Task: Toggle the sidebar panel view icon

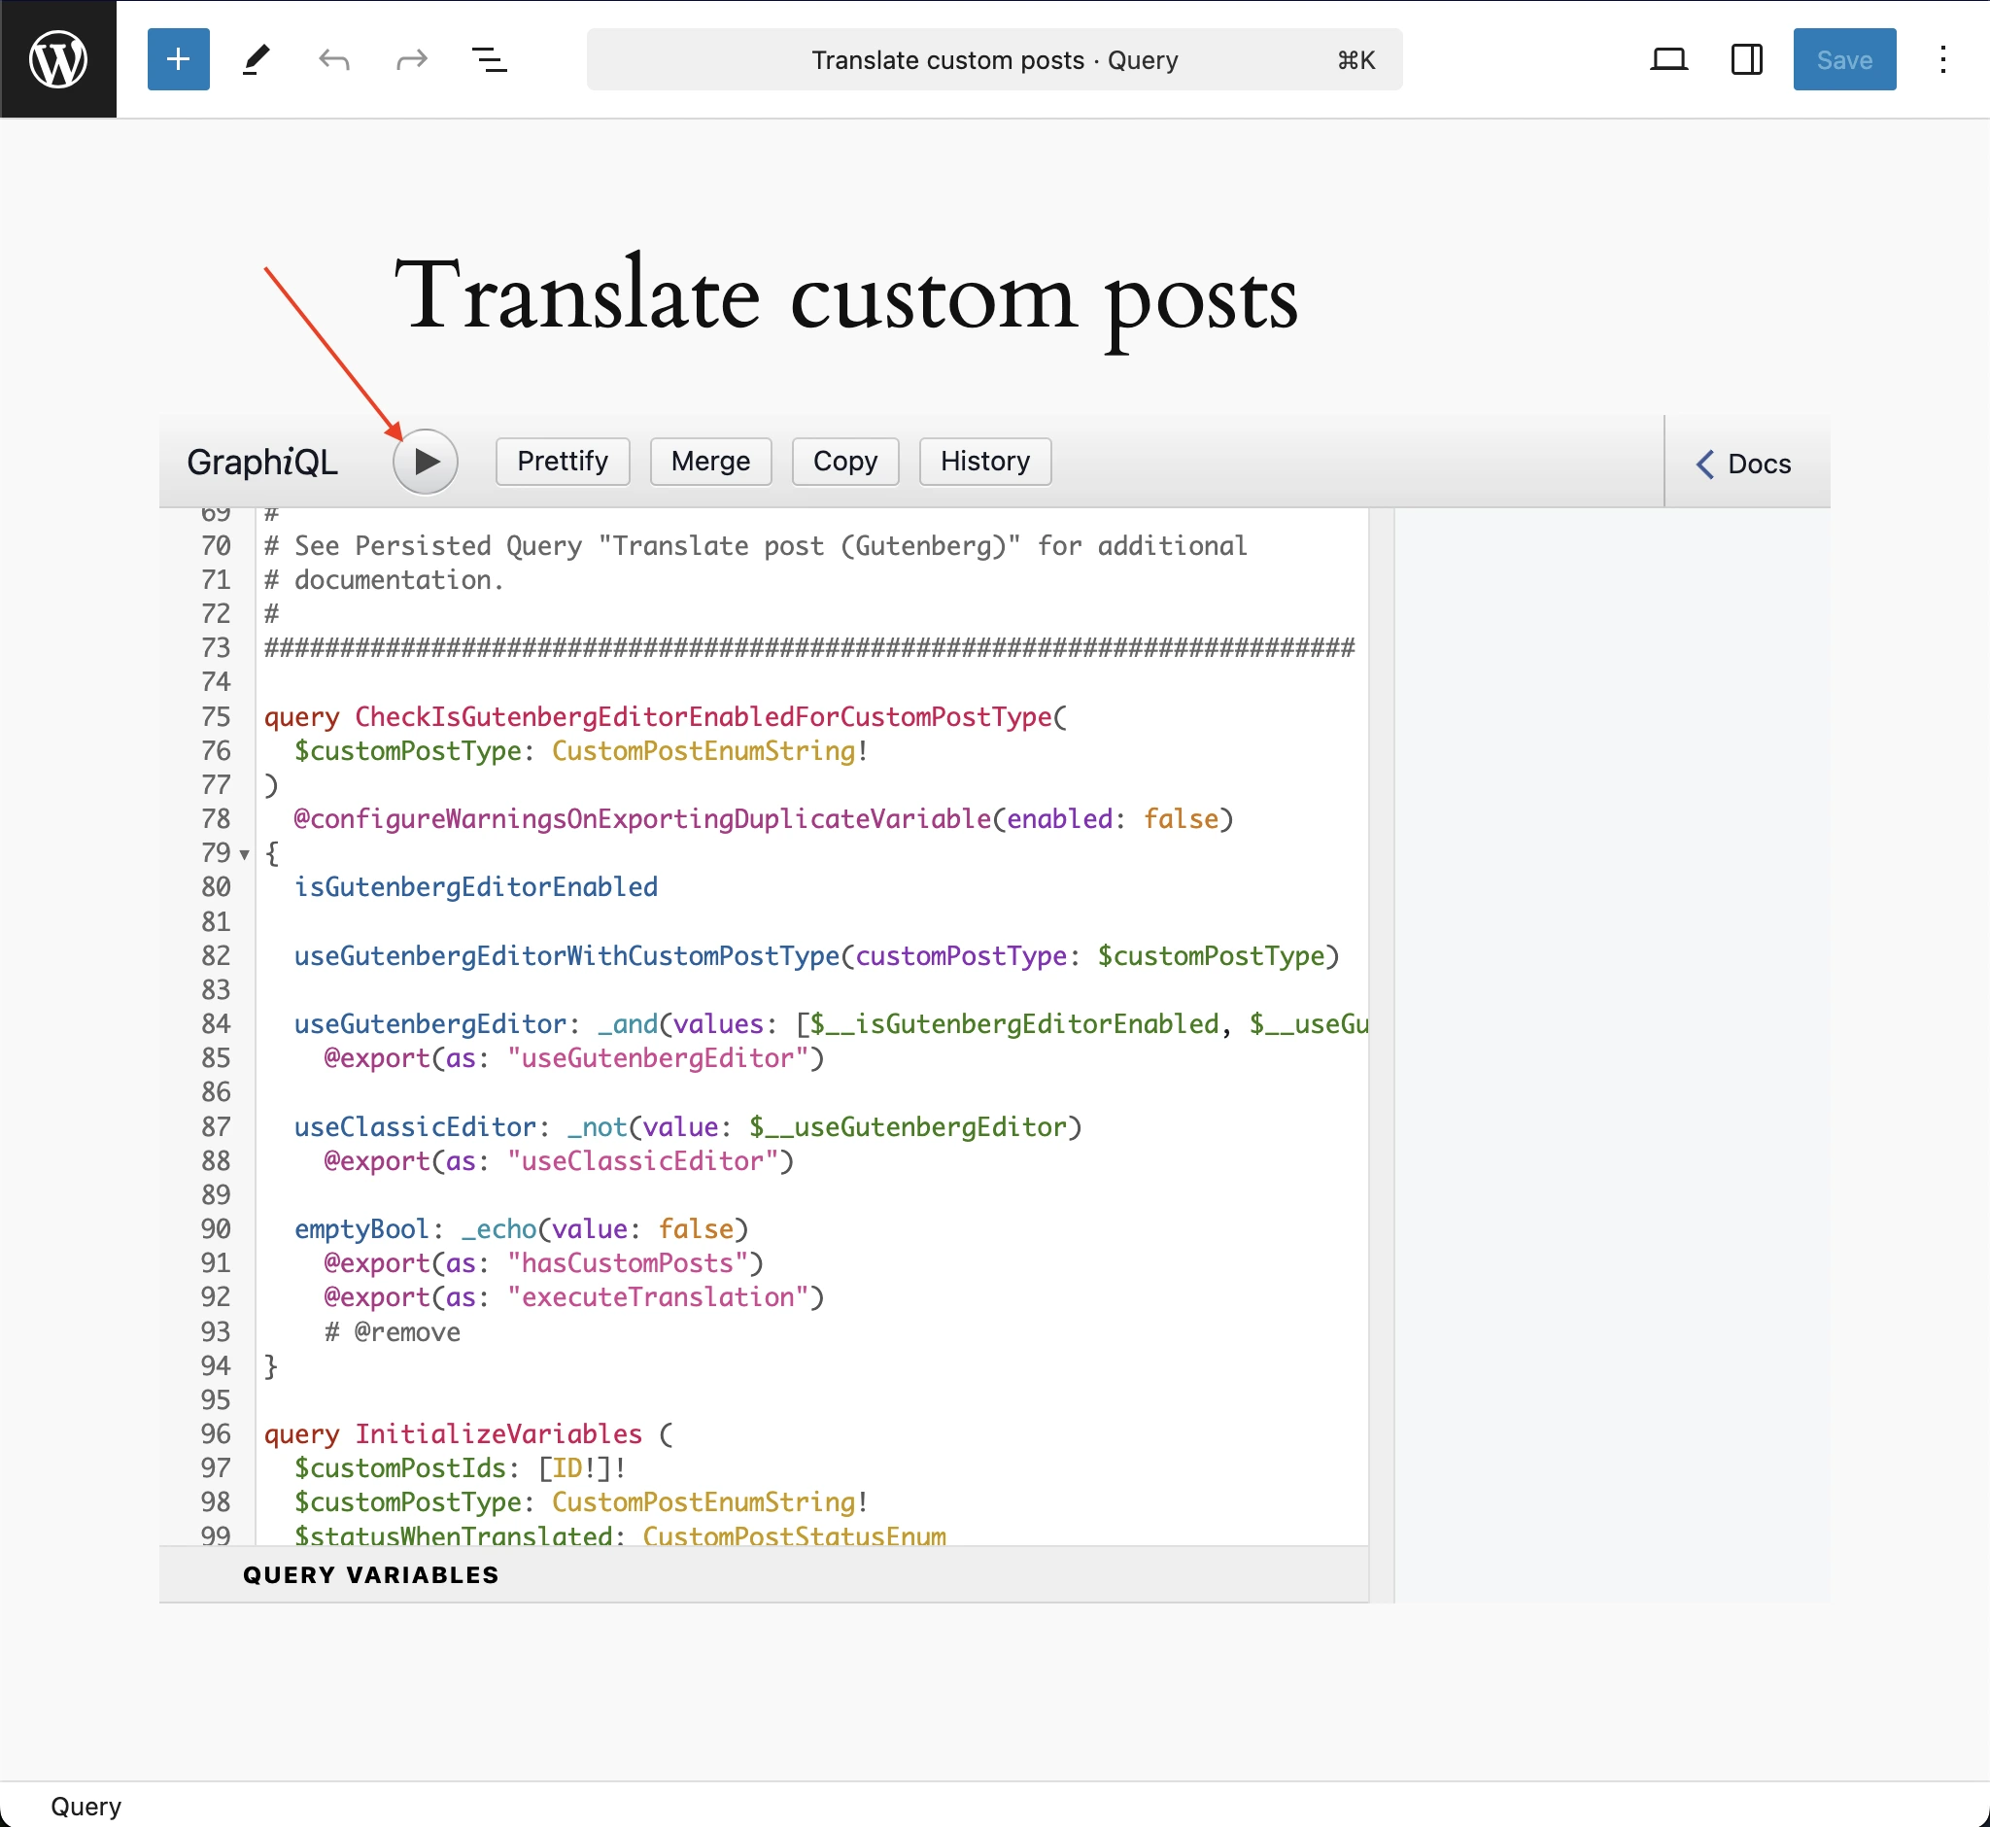Action: click(x=1747, y=59)
